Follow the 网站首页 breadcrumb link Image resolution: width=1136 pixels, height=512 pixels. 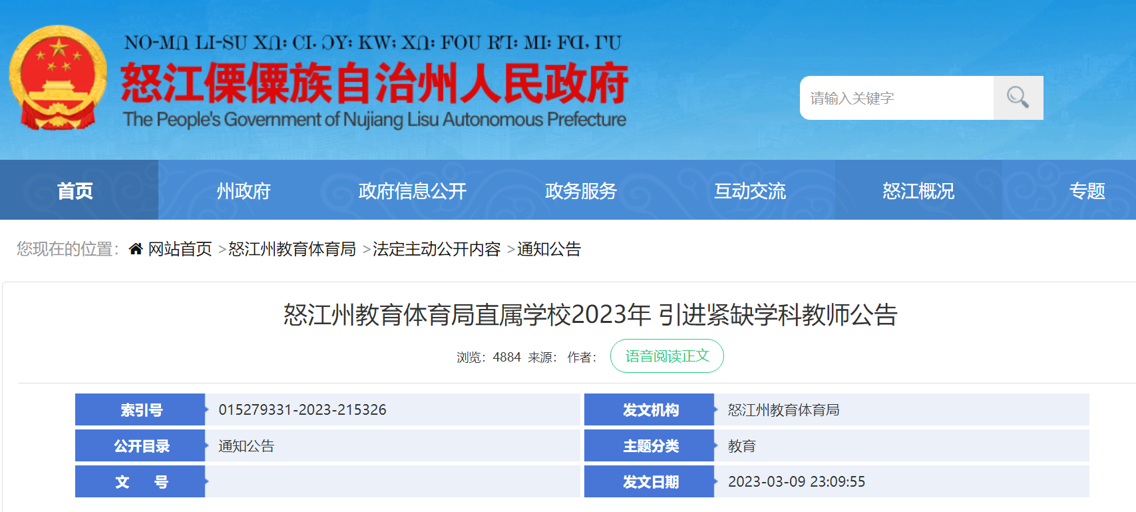point(180,249)
